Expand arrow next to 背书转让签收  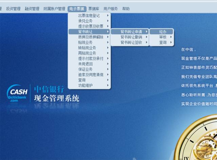146,42
